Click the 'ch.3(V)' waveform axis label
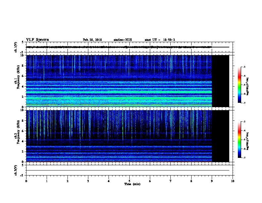262x203 pixels. click(16, 170)
